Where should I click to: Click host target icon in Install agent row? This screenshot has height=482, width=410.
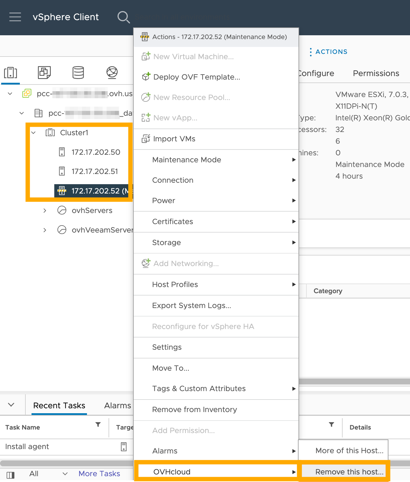coord(124,447)
